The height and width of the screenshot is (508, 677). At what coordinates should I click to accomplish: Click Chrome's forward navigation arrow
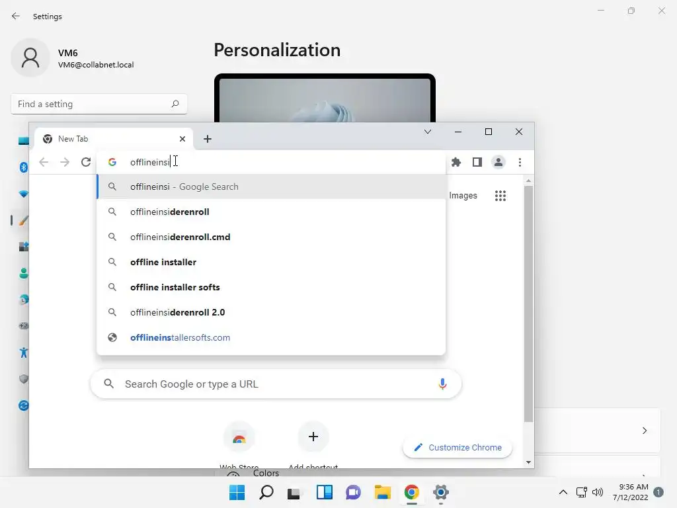(x=65, y=162)
